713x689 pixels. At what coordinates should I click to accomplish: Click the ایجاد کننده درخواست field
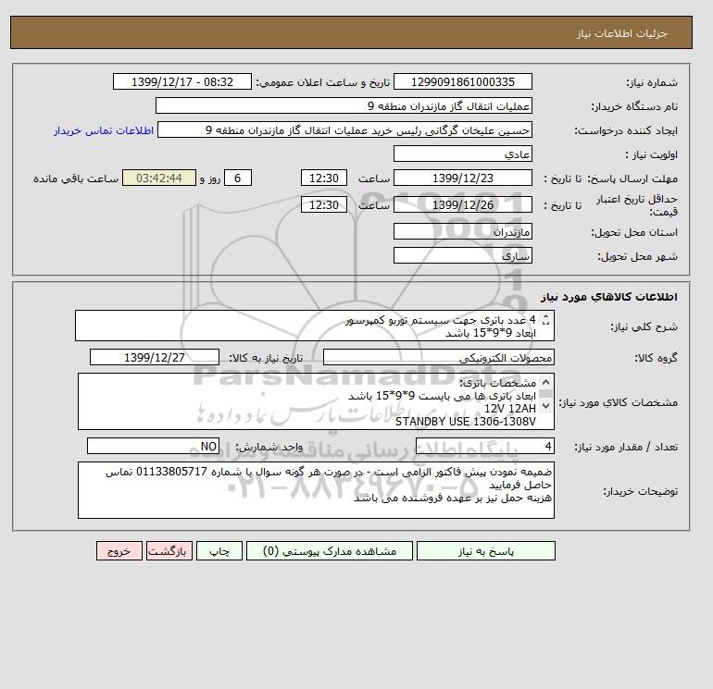(x=344, y=129)
